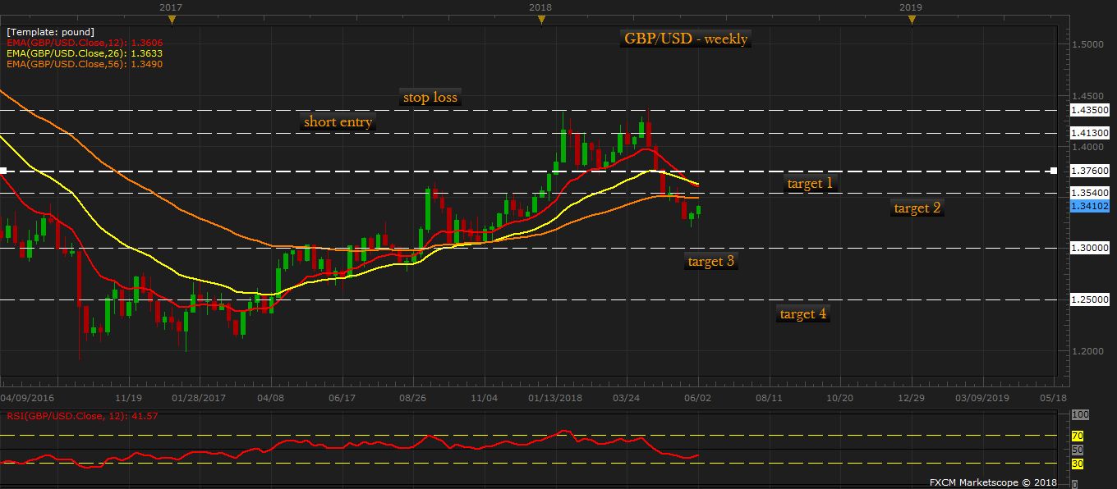The image size is (1117, 489).
Task: Click the 1.37600 price level tag
Action: [1092, 171]
